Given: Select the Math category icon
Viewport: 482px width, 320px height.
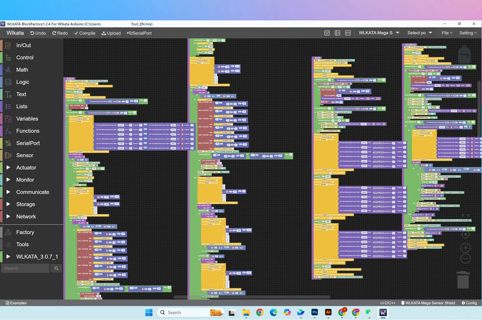Looking at the screenshot, I should click(8, 70).
